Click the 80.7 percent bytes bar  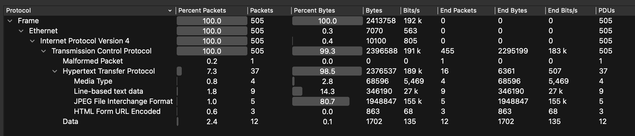pos(321,101)
